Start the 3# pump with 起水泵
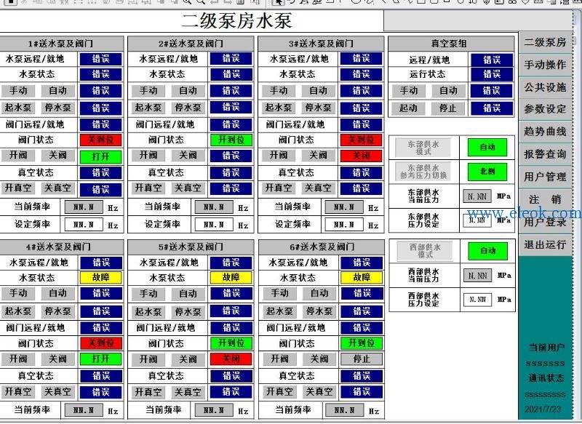Screen dimensions: 582x424 tap(279, 108)
